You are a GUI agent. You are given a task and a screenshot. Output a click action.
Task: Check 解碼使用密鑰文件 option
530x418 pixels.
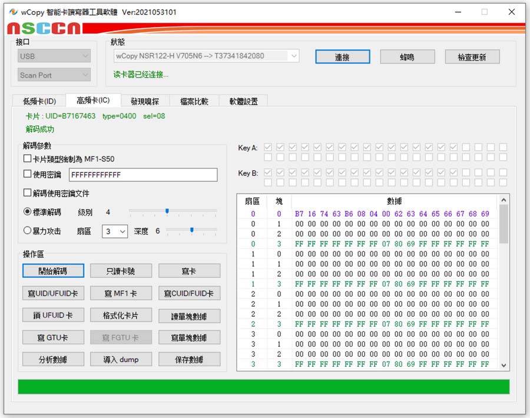[x=27, y=193]
